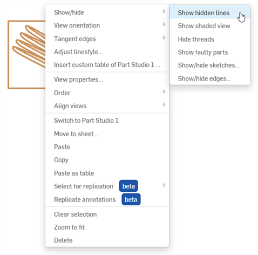Select Hide threads
258x255 pixels.
click(x=210, y=39)
